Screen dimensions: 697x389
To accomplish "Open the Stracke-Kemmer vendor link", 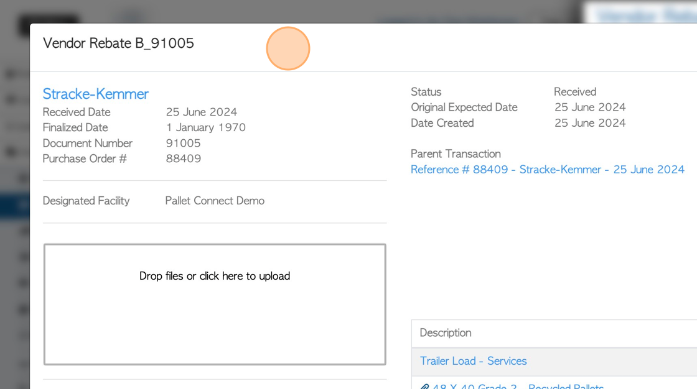I will (x=96, y=94).
